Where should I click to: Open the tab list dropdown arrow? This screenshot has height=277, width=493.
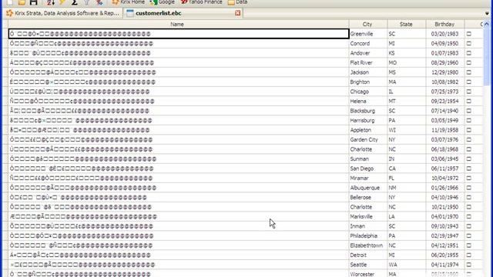[487, 14]
